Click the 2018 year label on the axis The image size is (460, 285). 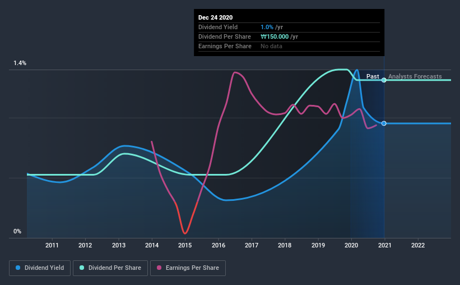pos(285,245)
